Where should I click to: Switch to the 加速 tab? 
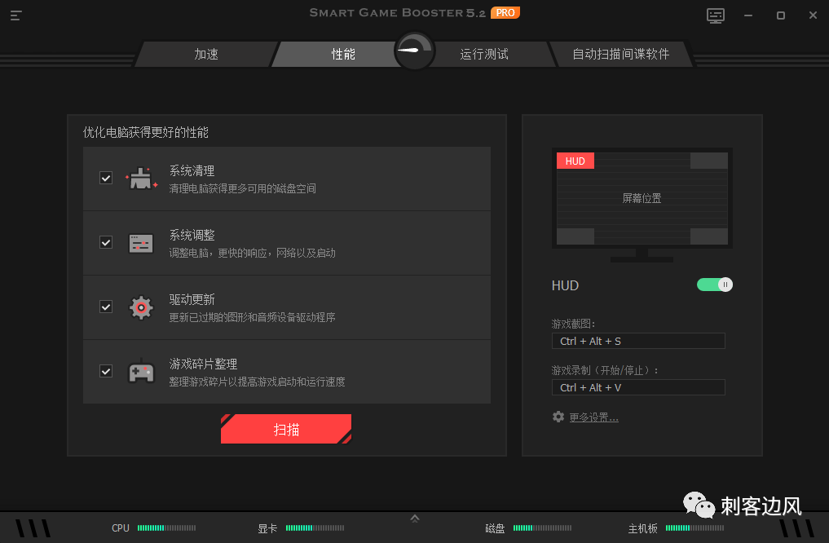point(205,54)
